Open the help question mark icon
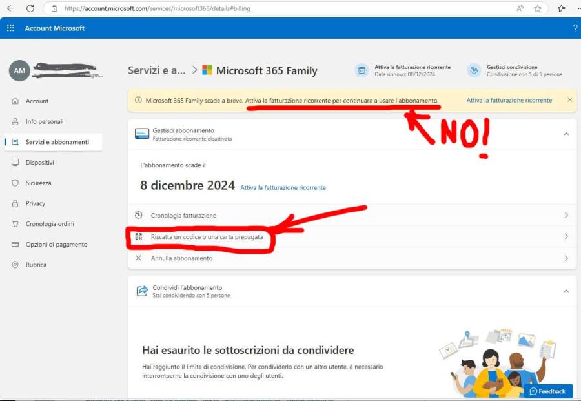The width and height of the screenshot is (581, 401). tap(575, 28)
